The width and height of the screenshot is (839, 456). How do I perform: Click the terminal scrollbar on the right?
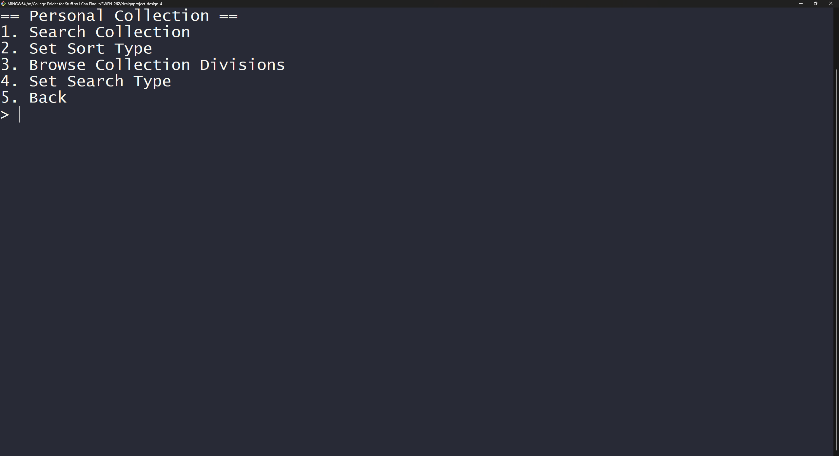pos(836,229)
